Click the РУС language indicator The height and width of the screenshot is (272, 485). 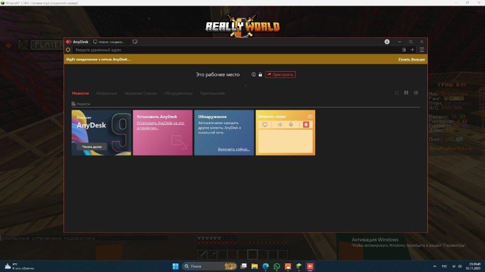click(444, 266)
